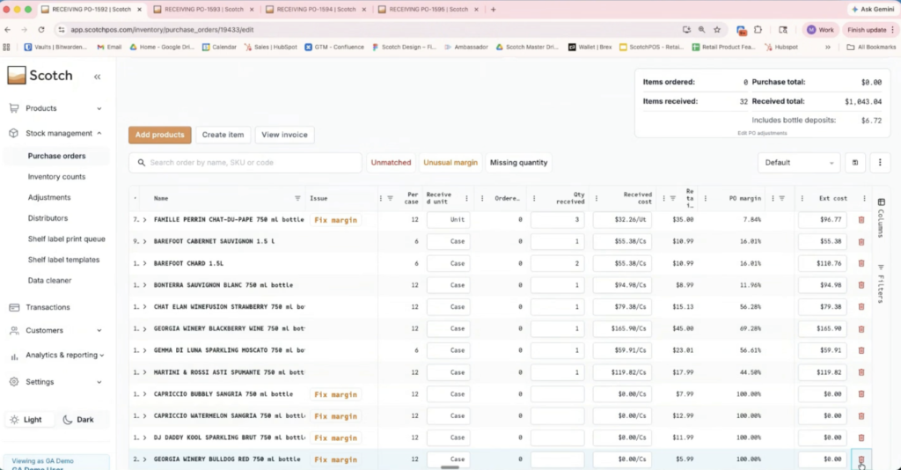Open Distributors in sidebar
901x470 pixels.
point(48,217)
